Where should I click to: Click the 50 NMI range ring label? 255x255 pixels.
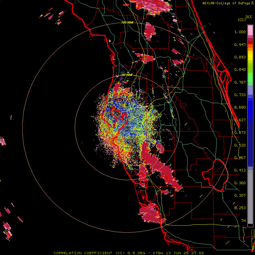click(127, 75)
